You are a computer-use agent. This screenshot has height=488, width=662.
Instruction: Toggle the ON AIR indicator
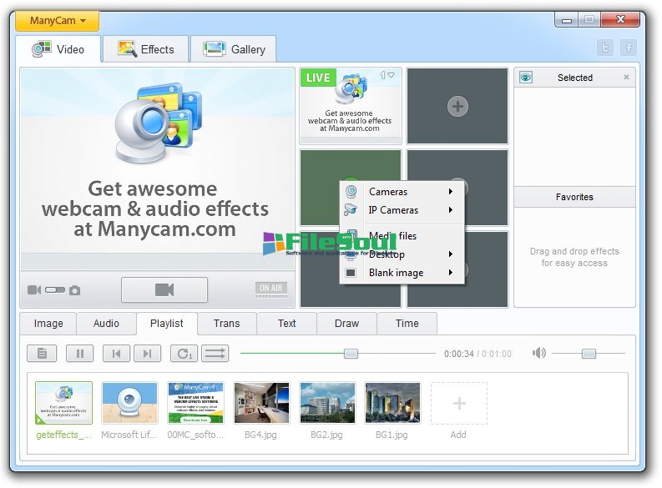pyautogui.click(x=271, y=289)
